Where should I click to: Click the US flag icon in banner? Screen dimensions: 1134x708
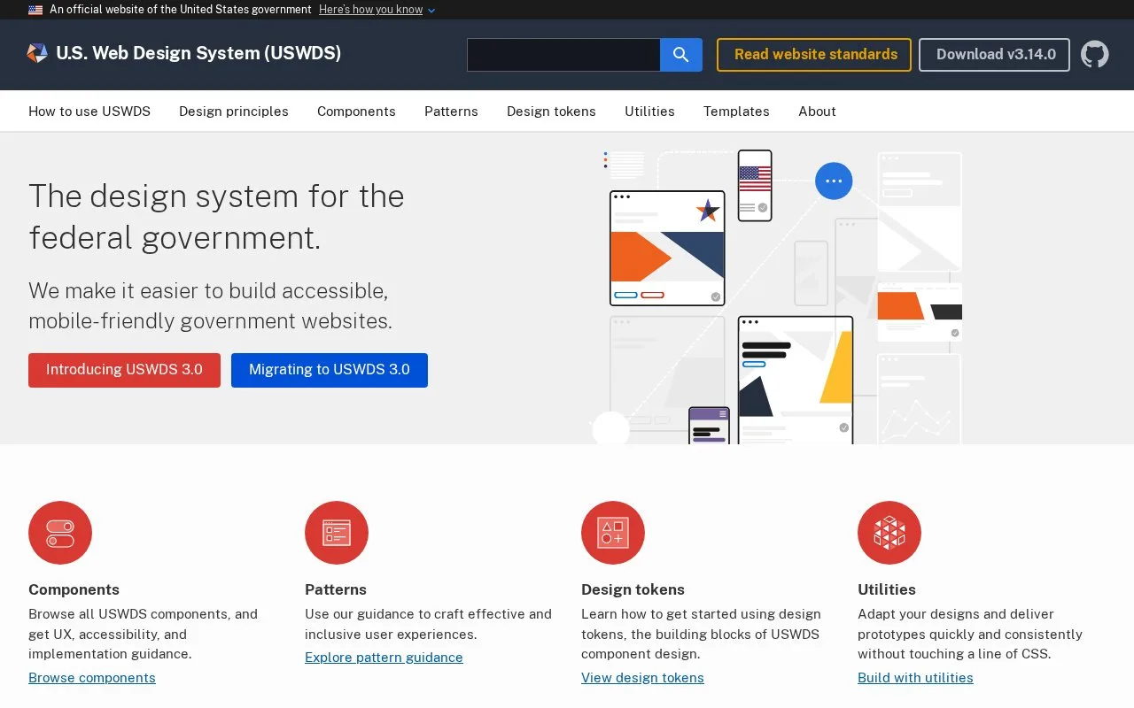click(35, 10)
